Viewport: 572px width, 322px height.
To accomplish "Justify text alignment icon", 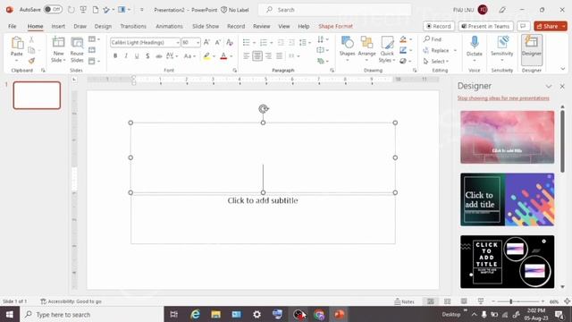I will [279, 55].
